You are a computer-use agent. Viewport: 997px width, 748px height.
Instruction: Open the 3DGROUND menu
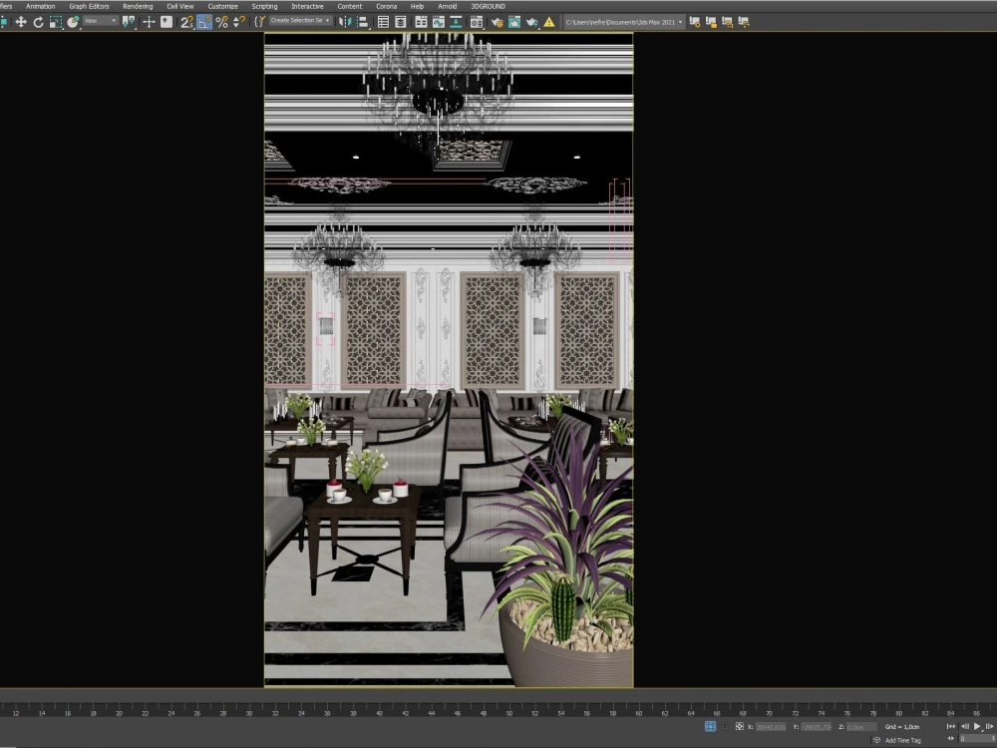click(x=488, y=6)
